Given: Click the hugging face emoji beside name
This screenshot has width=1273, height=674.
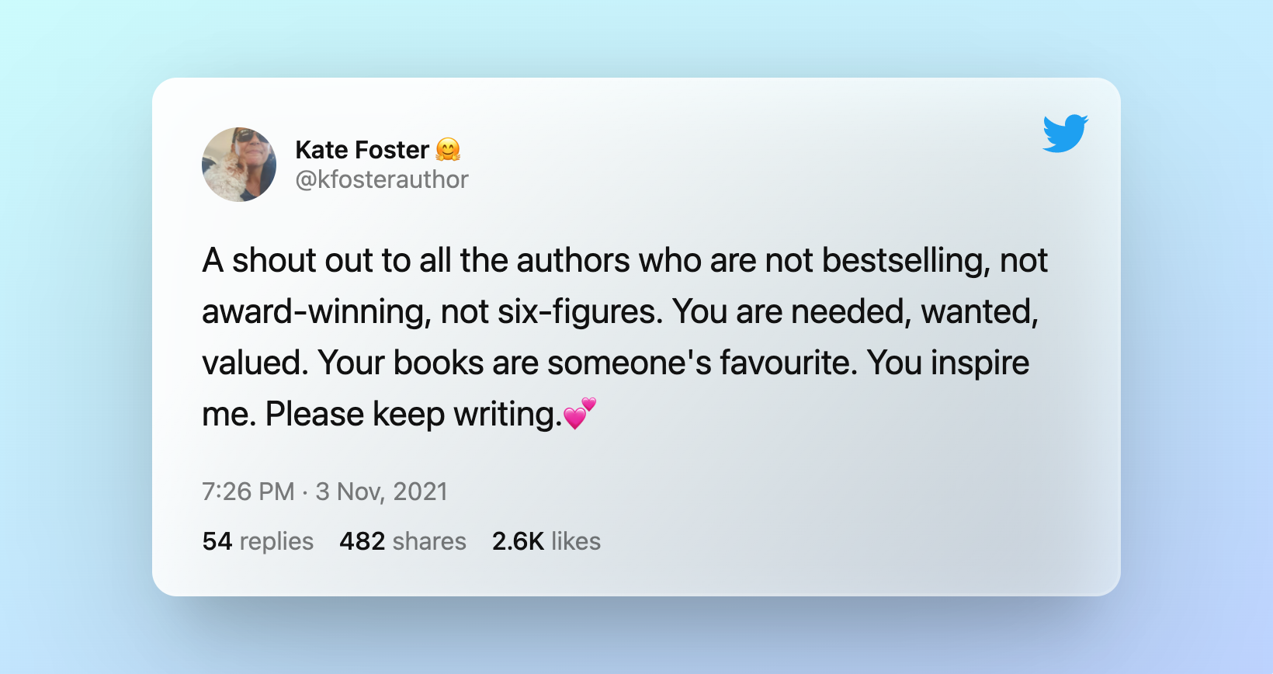Looking at the screenshot, I should [448, 149].
